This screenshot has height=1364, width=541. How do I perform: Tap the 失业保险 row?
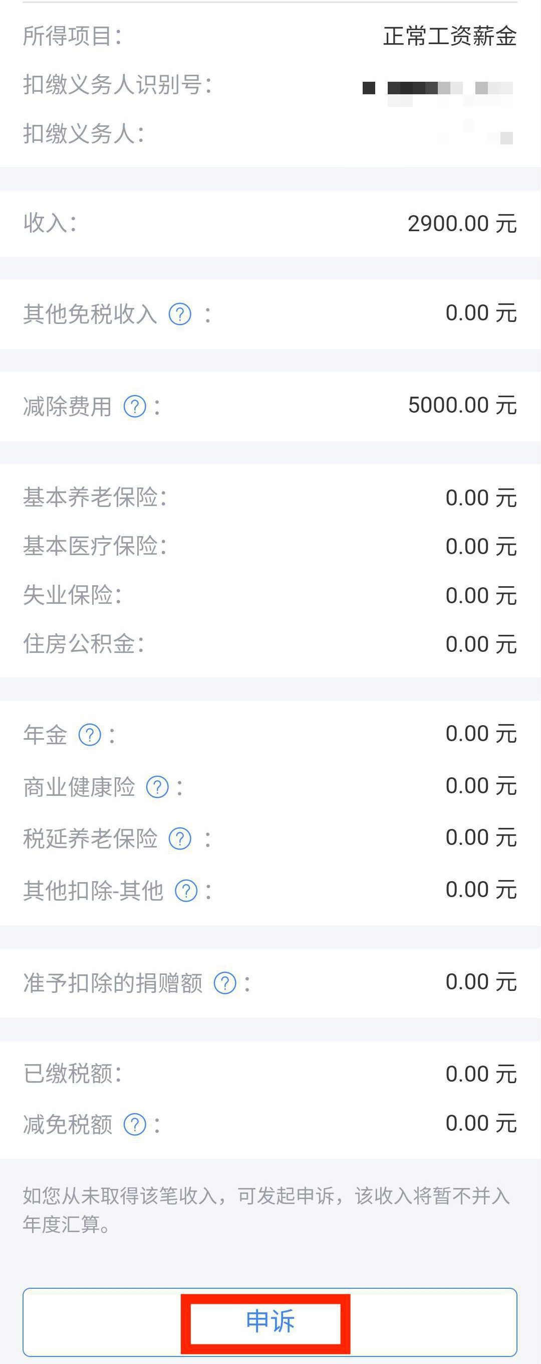(270, 595)
